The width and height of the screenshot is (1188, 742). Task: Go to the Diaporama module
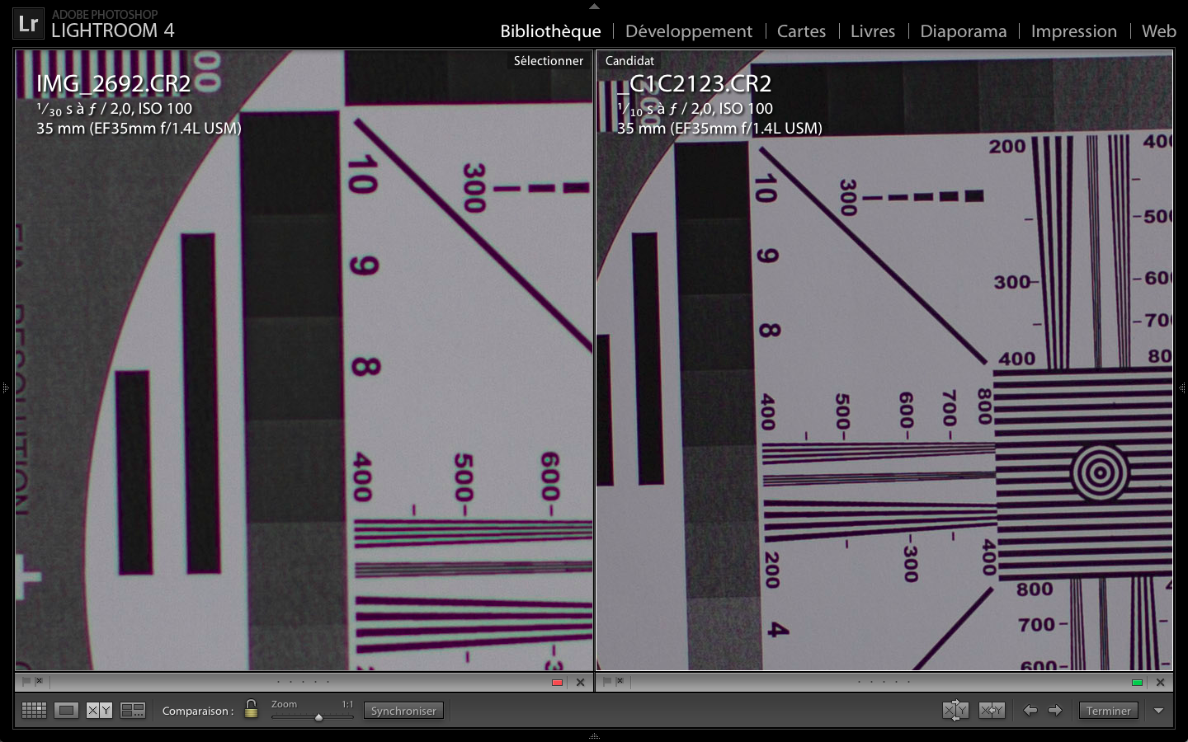pyautogui.click(x=964, y=31)
